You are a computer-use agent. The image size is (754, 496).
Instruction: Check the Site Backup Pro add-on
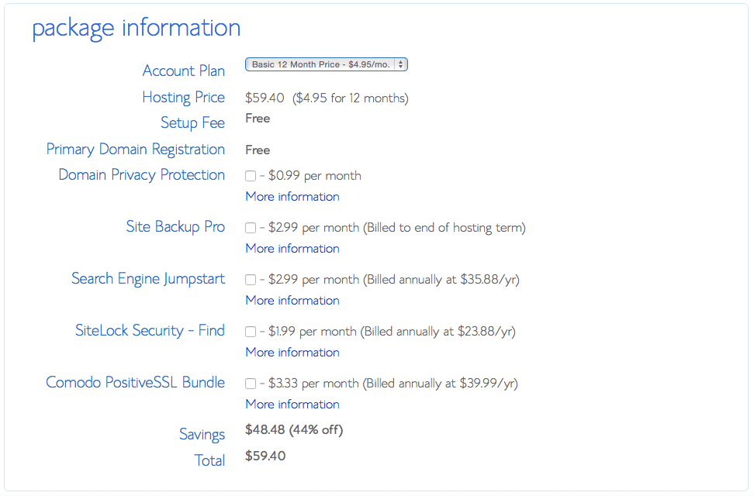point(250,228)
